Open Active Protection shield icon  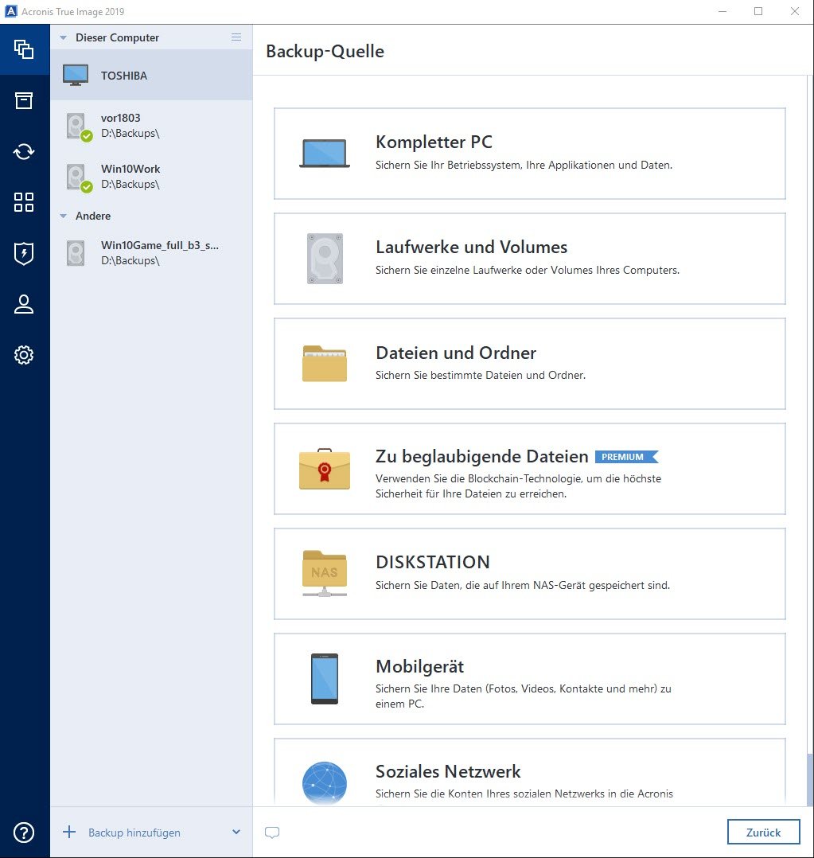coord(24,253)
